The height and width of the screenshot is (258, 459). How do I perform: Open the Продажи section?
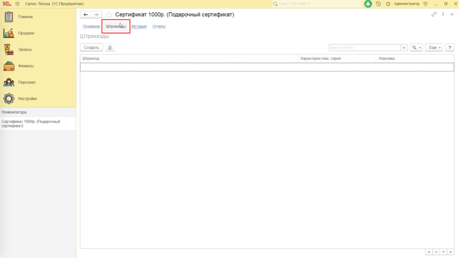click(26, 33)
